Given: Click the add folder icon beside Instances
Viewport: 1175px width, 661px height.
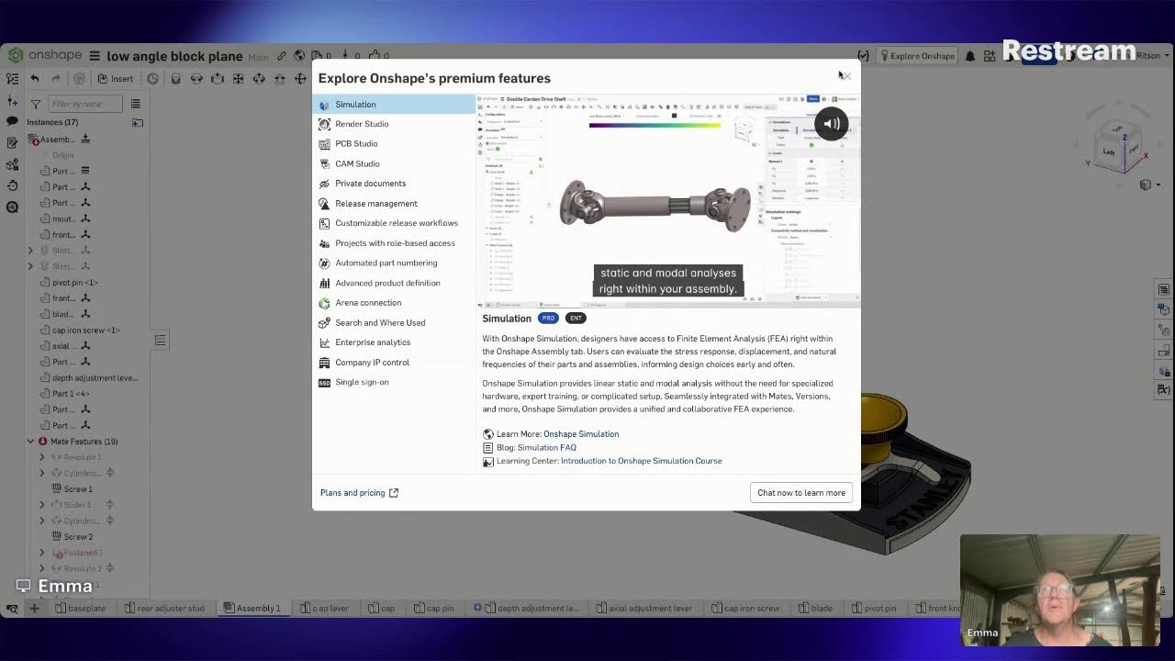Looking at the screenshot, I should pos(137,122).
